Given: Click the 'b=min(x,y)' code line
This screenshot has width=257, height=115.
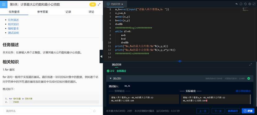Looking at the screenshot, I should pyautogui.click(x=122, y=20).
